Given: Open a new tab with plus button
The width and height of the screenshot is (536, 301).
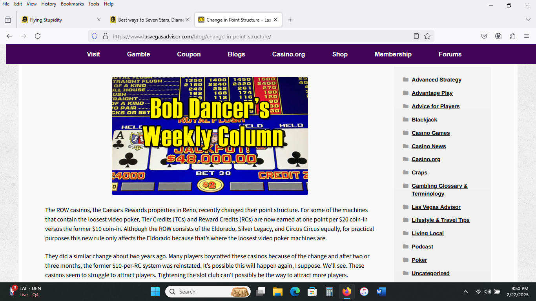Looking at the screenshot, I should click(x=290, y=20).
